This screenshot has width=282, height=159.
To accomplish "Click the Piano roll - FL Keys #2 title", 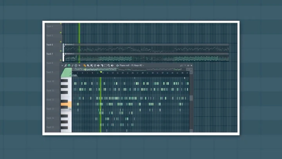I will click(x=131, y=66).
